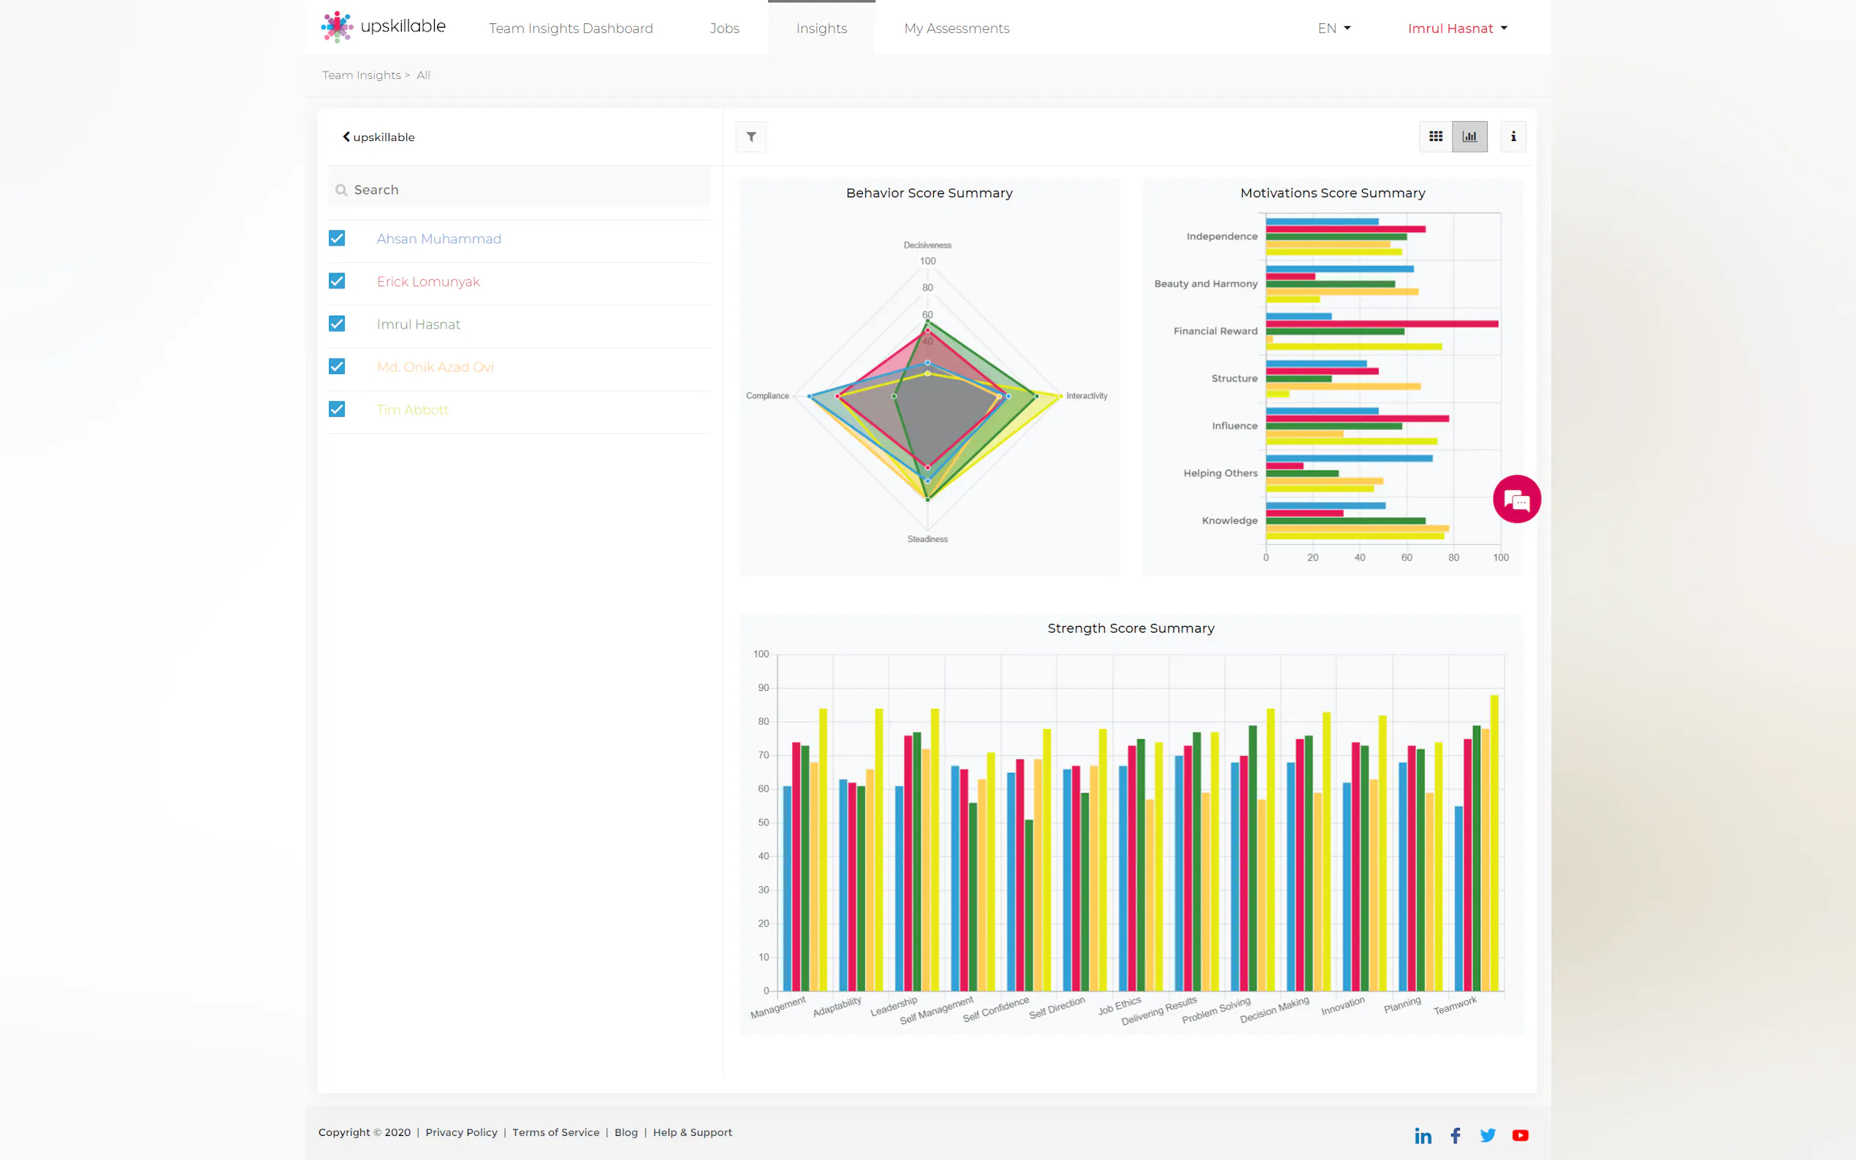Image resolution: width=1856 pixels, height=1160 pixels.
Task: Open the Twitter footer icon
Action: point(1488,1135)
